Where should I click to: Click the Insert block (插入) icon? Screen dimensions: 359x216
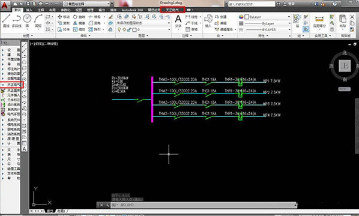[208, 21]
